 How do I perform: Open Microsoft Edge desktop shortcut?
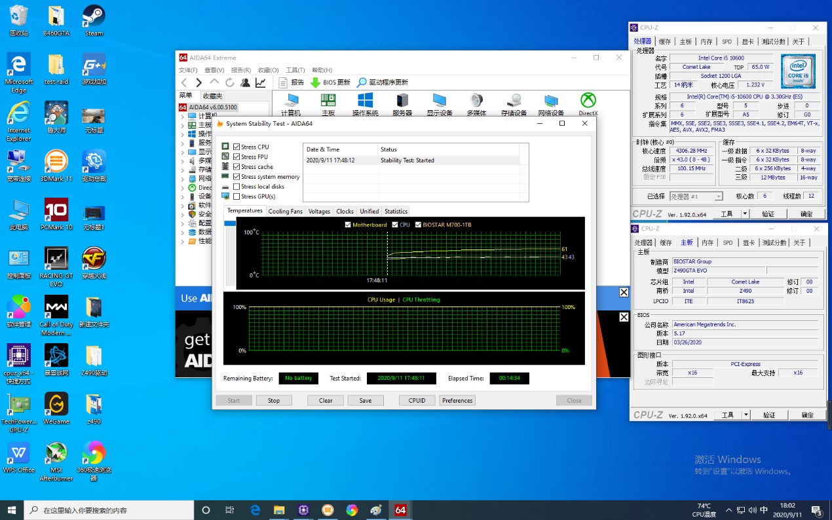click(18, 73)
